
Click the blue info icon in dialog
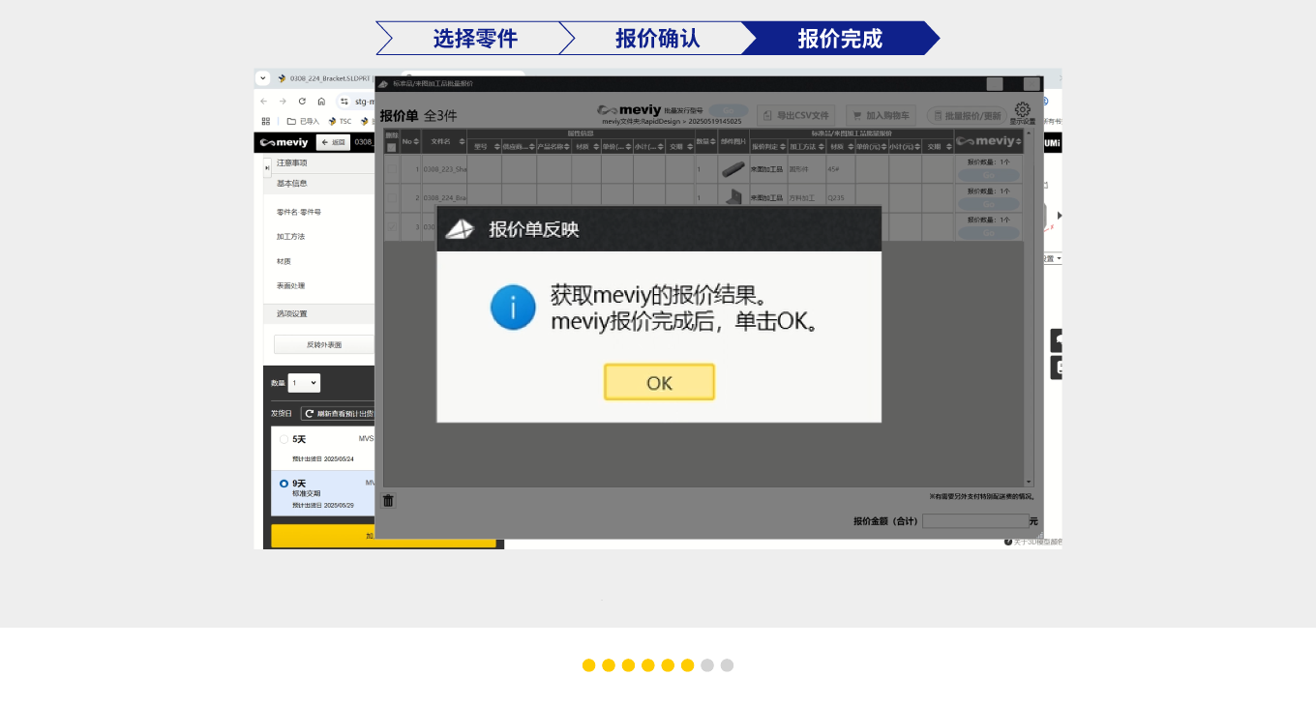coord(513,308)
